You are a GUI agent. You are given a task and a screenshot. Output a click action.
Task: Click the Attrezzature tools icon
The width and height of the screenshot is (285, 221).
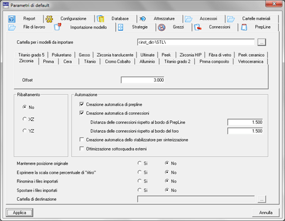tap(142, 19)
